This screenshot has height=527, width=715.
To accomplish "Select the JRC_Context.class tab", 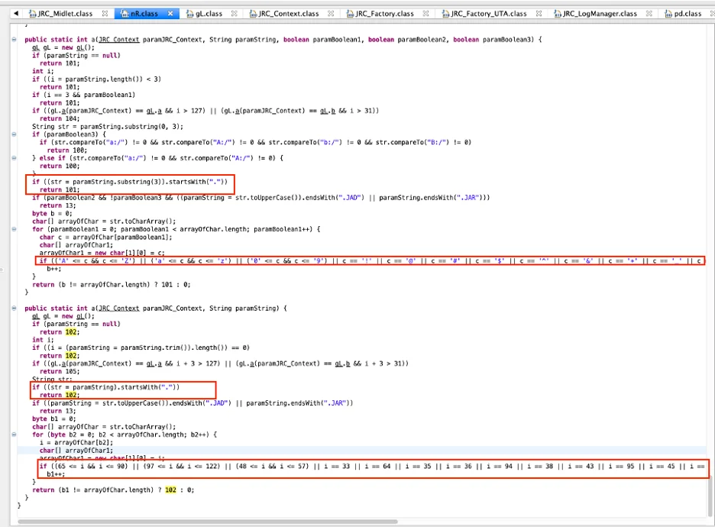I will [x=288, y=14].
